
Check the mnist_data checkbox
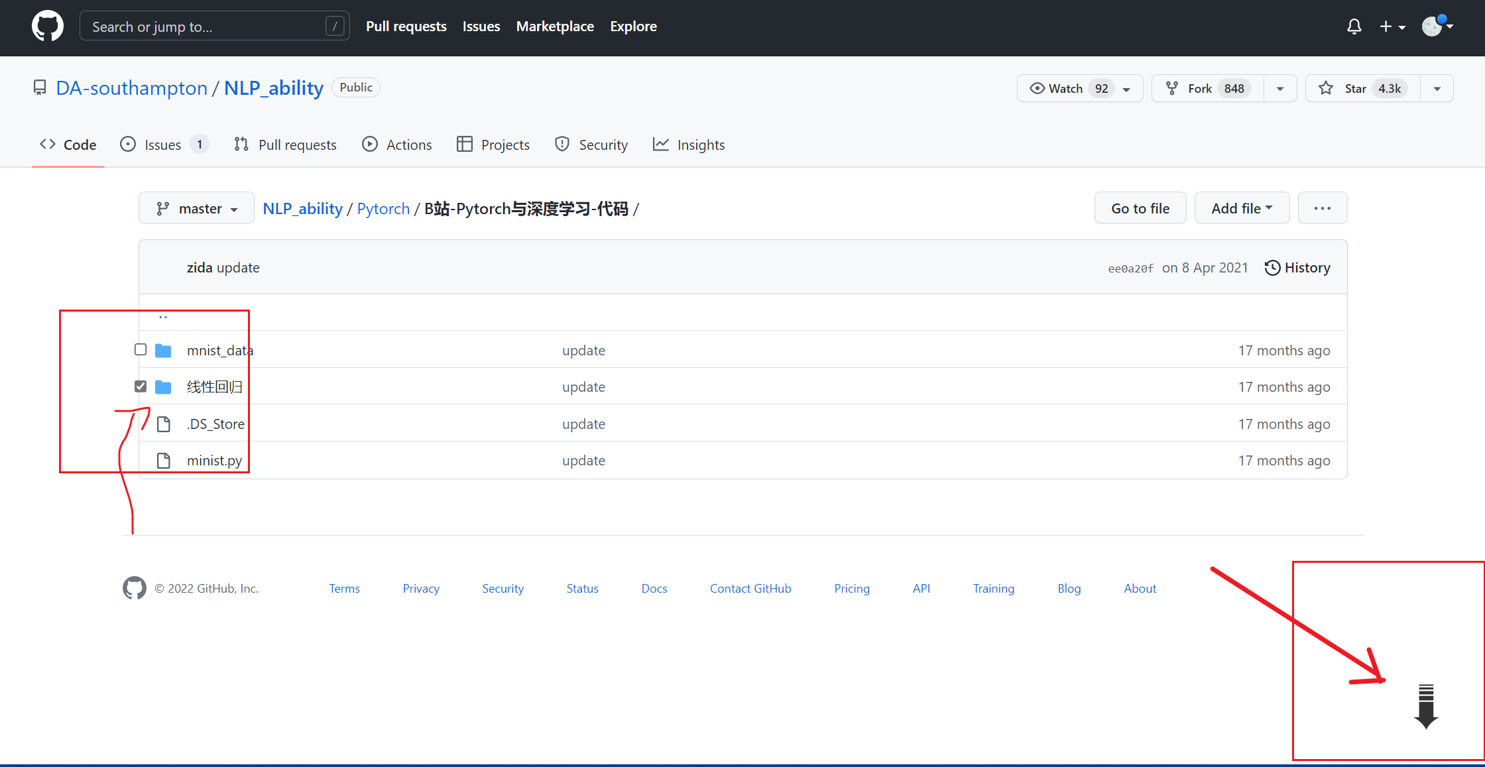[141, 349]
